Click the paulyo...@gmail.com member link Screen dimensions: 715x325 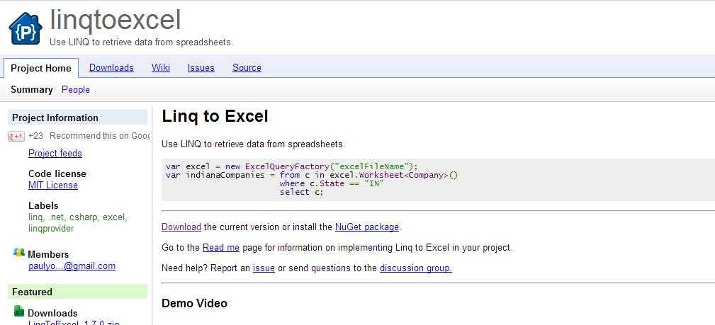click(72, 266)
